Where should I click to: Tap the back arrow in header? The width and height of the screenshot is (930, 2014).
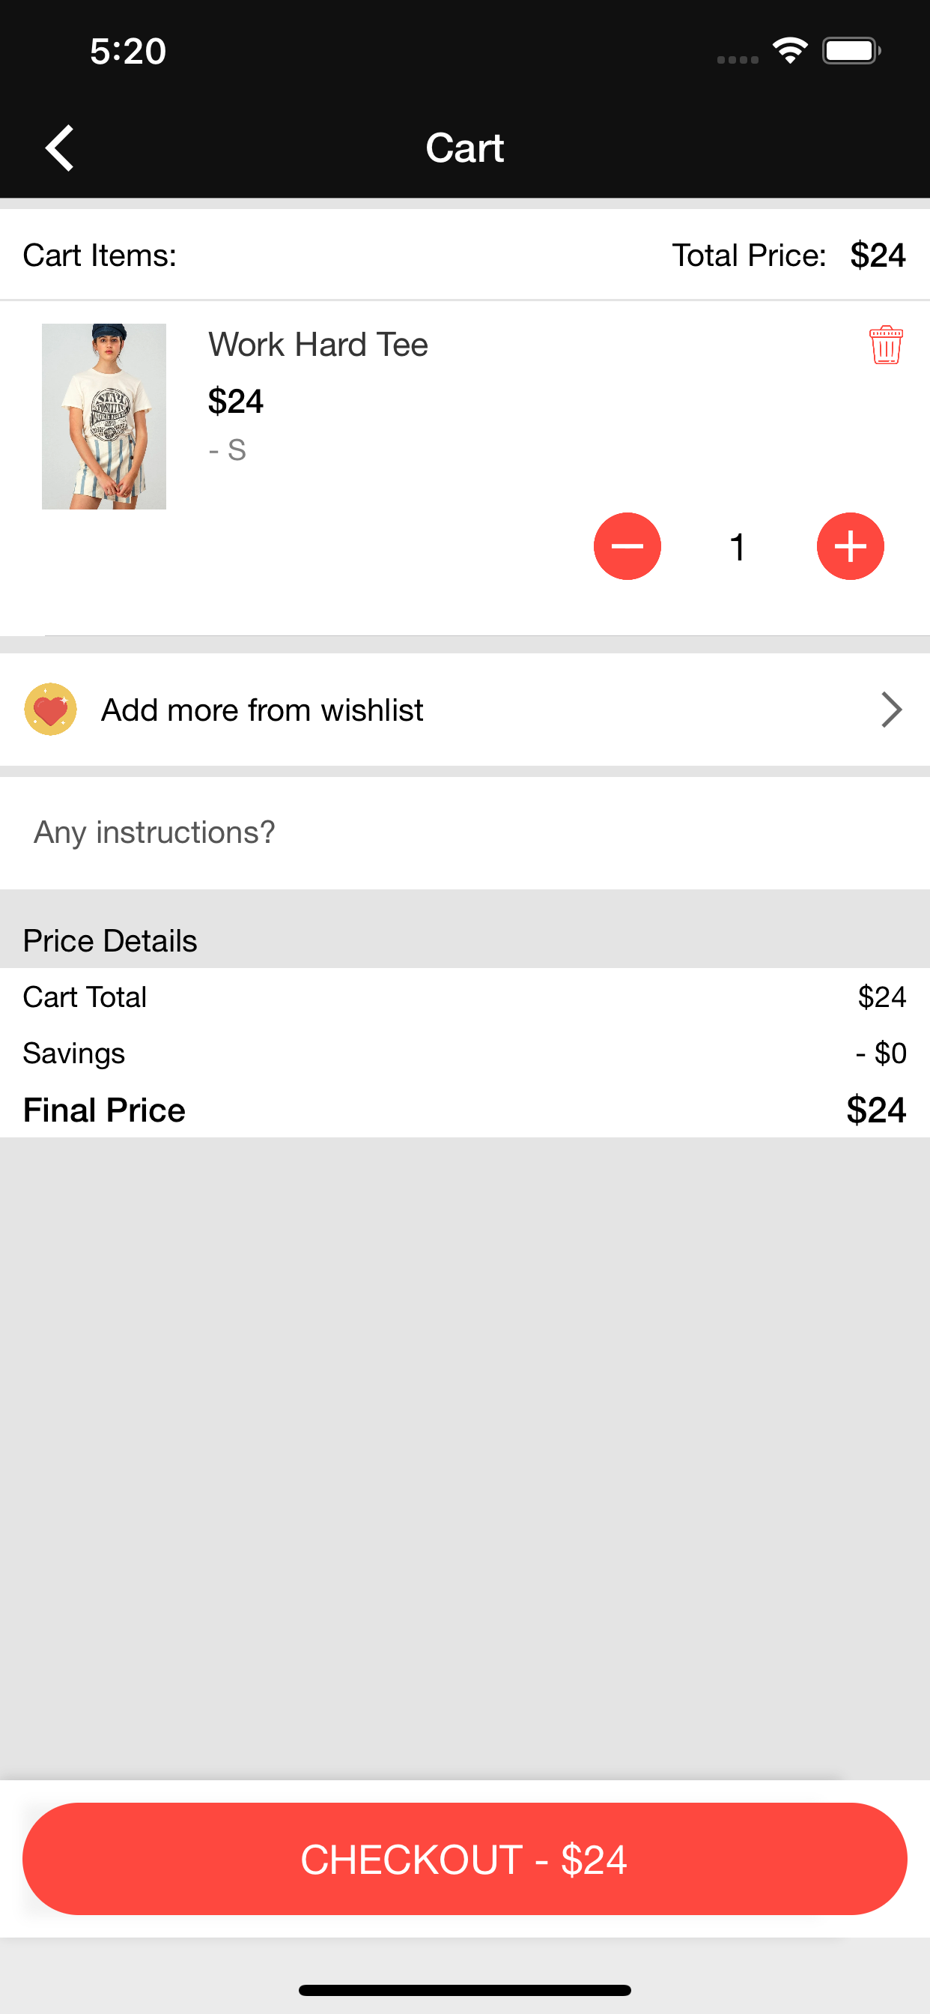(59, 148)
